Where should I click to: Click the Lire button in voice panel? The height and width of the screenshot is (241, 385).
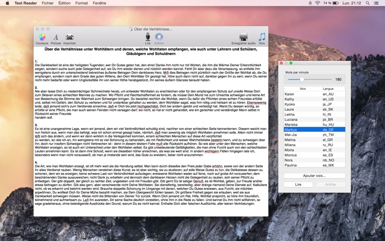[298, 185]
